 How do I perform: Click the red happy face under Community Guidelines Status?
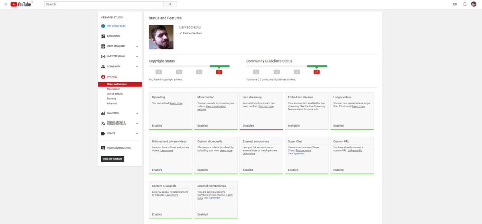point(317,72)
